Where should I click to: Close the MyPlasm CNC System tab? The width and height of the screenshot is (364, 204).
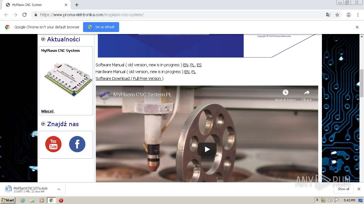(66, 5)
